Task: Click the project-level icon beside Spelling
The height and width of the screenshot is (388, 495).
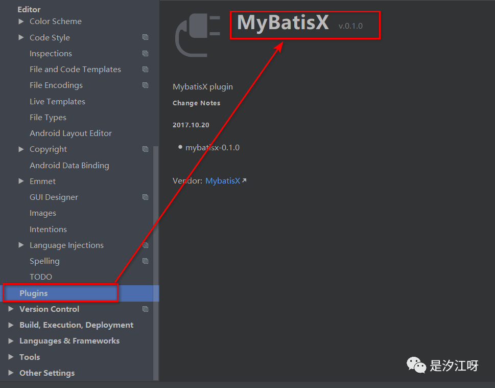Action: [145, 261]
